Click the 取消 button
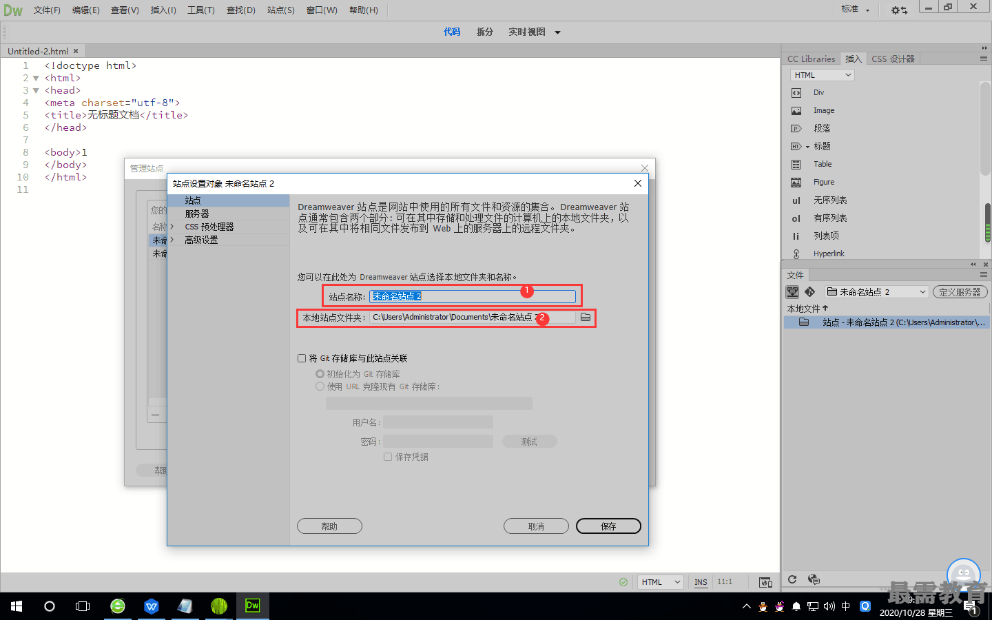The image size is (992, 620). [536, 526]
